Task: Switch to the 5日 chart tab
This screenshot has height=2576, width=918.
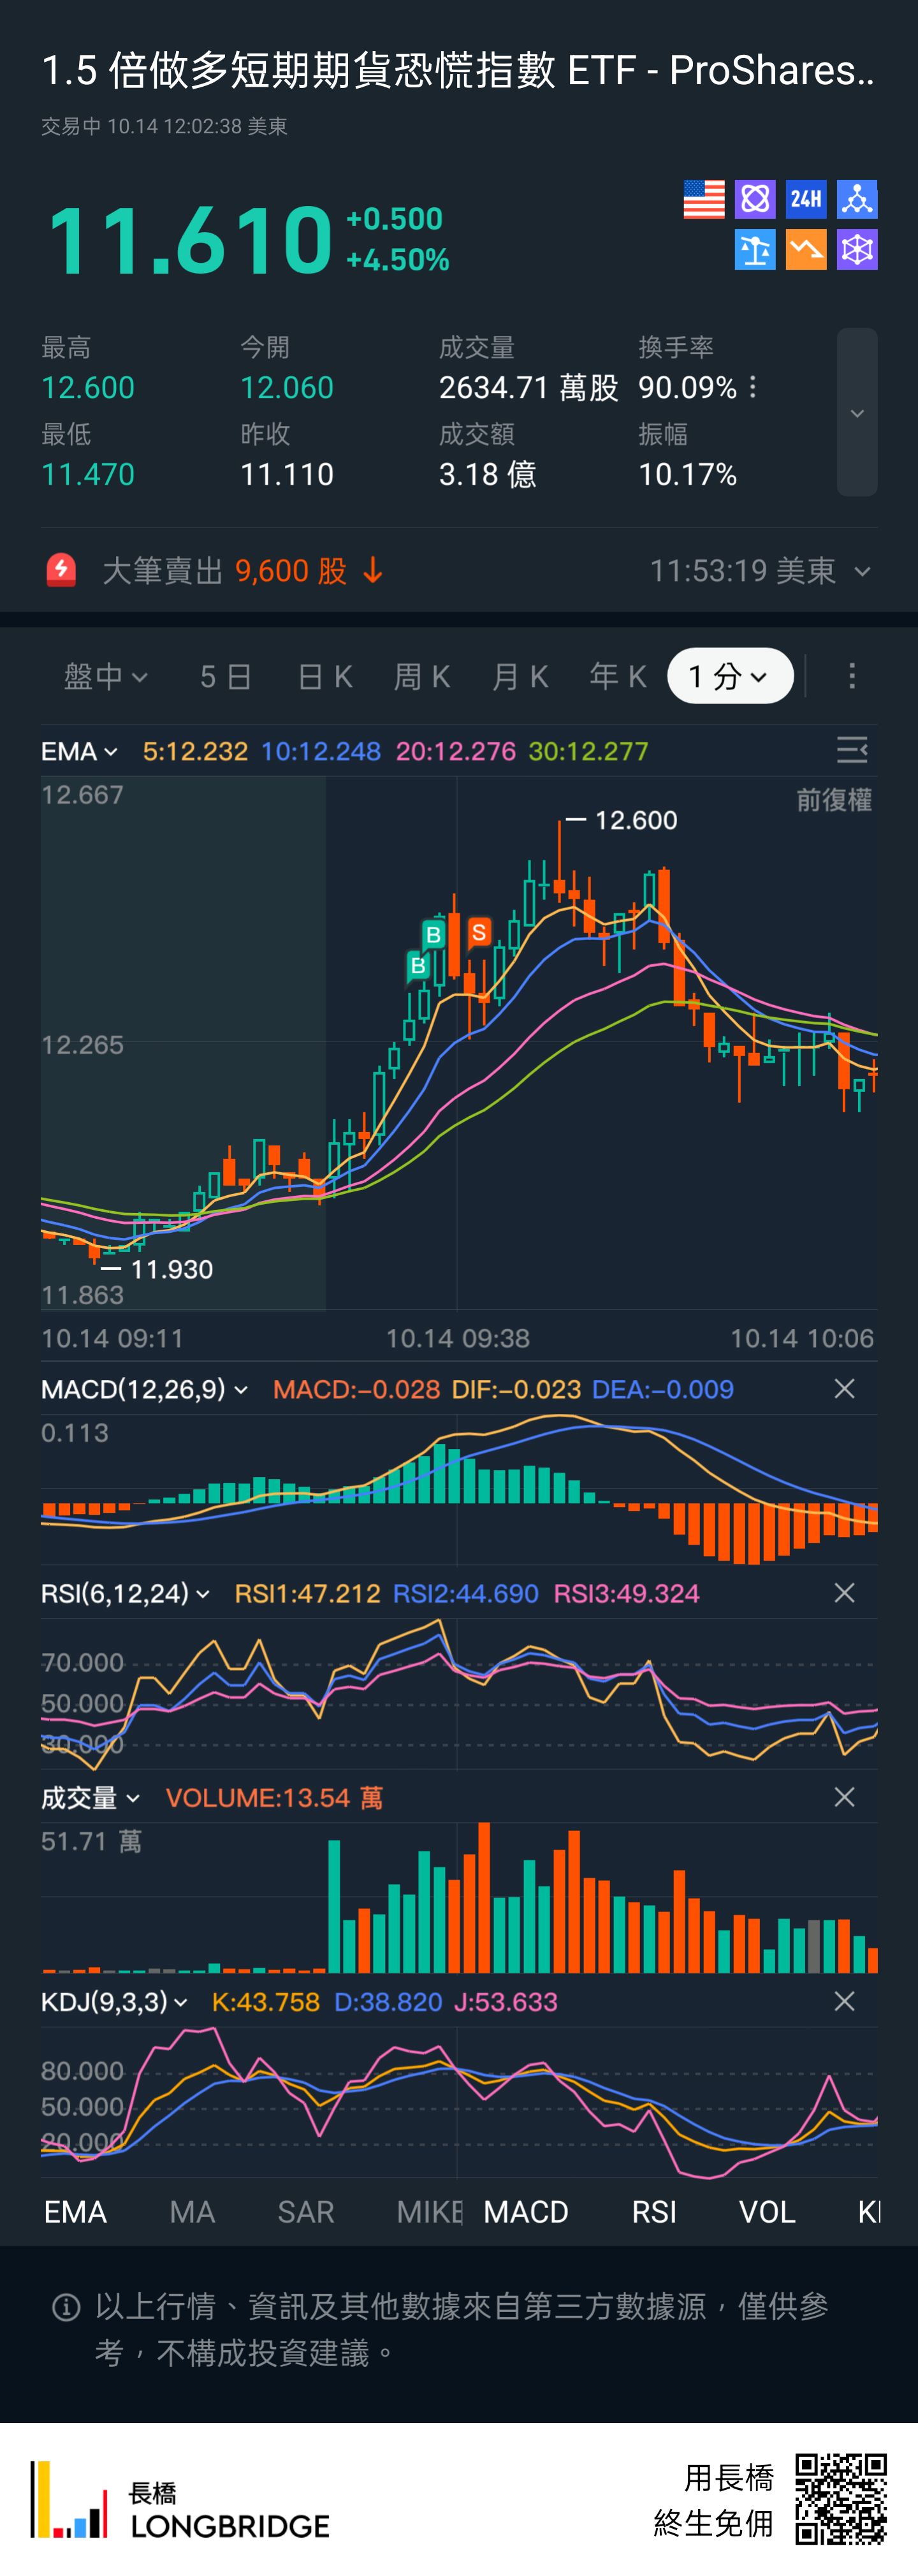Action: 225,677
